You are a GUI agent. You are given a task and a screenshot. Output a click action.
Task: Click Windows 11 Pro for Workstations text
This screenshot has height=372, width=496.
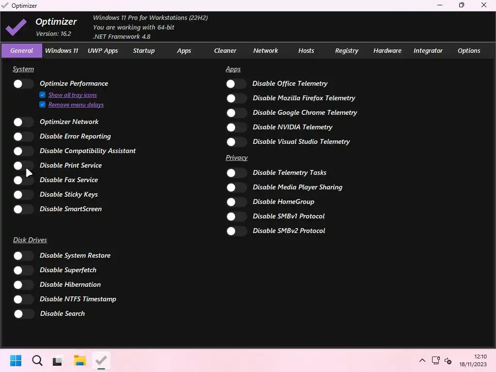tap(150, 18)
